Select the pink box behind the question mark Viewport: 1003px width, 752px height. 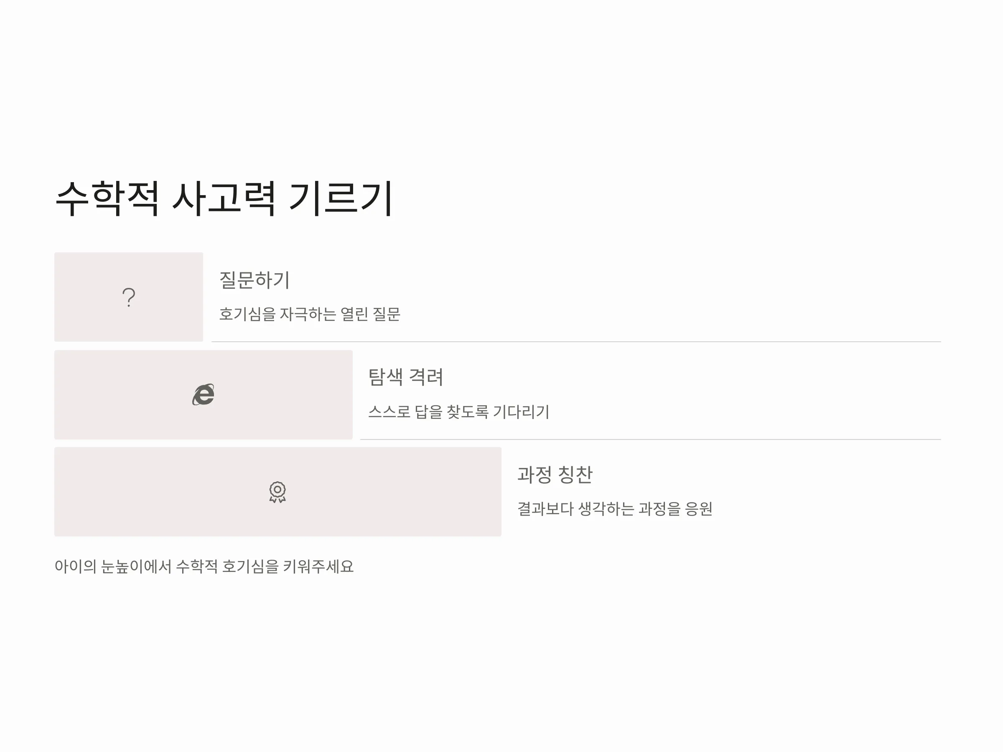pos(129,297)
